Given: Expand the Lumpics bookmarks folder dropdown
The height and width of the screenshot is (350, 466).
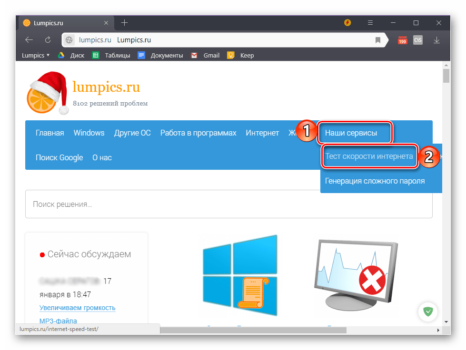Looking at the screenshot, I should [x=36, y=55].
